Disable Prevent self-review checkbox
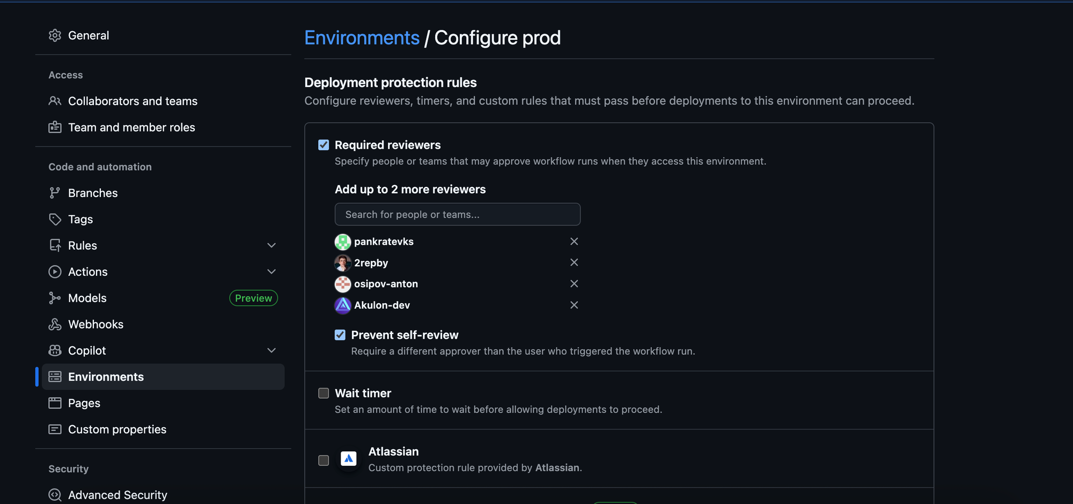This screenshot has height=504, width=1073. pos(340,335)
